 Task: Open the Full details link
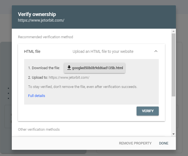click(x=37, y=96)
